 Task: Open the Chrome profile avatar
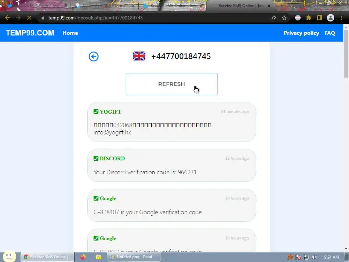331,18
